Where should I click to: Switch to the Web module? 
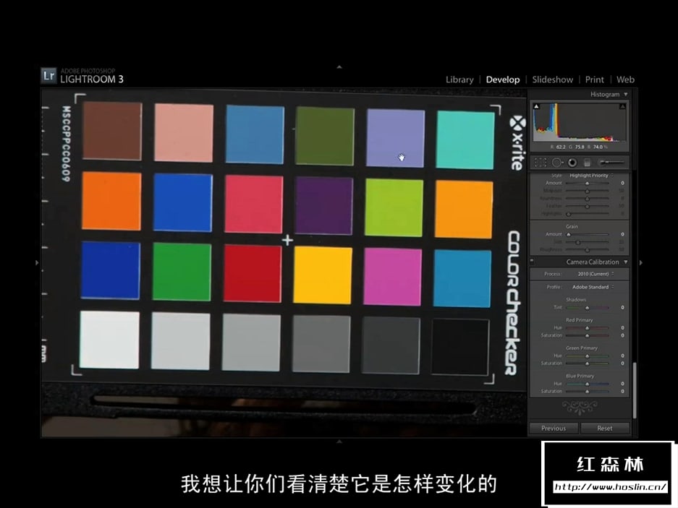[x=625, y=79]
